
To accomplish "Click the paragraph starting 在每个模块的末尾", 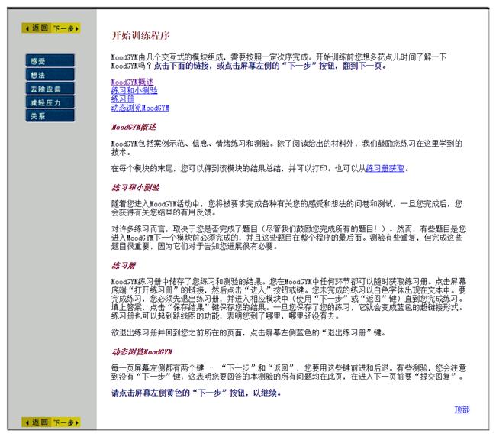I will tap(260, 168).
